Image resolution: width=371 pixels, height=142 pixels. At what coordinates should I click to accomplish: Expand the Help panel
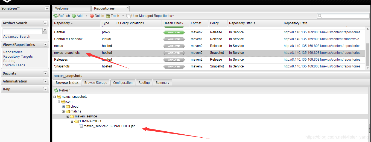45,89
